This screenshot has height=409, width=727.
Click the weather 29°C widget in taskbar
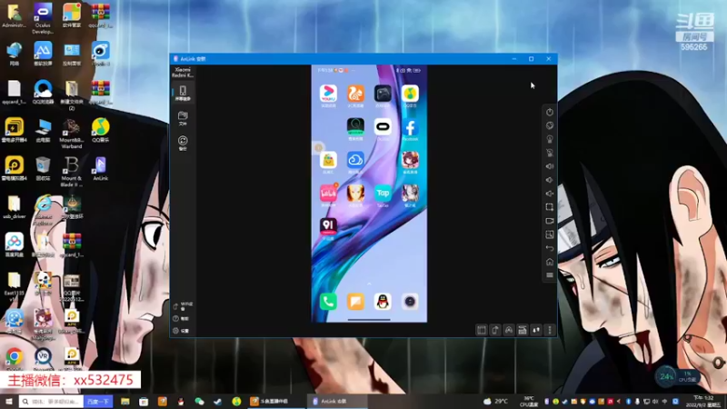tap(495, 402)
